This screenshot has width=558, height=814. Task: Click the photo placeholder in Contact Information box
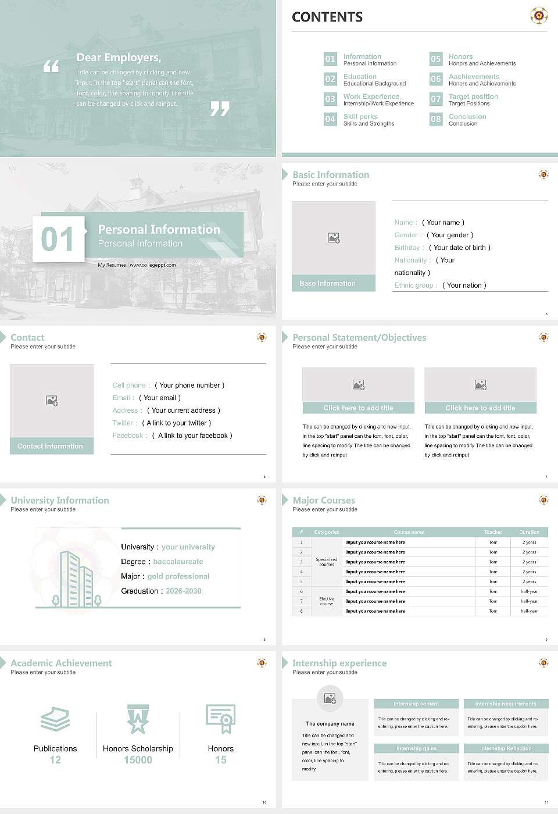51,400
